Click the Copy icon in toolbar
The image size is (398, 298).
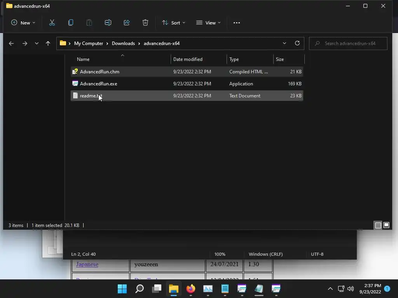tap(71, 23)
